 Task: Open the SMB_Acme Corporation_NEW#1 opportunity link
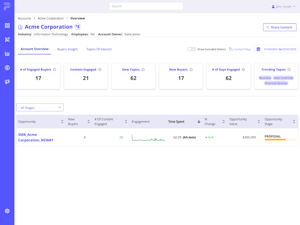pos(36,137)
